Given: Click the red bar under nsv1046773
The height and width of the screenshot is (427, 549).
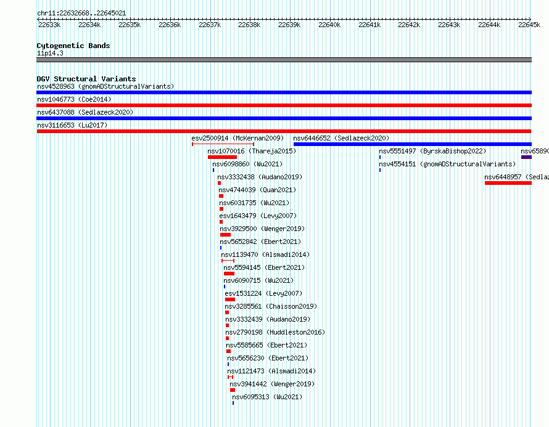Looking at the screenshot, I should (x=284, y=105).
